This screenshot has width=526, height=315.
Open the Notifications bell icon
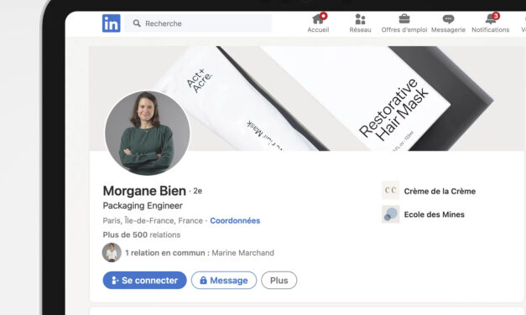click(x=490, y=19)
